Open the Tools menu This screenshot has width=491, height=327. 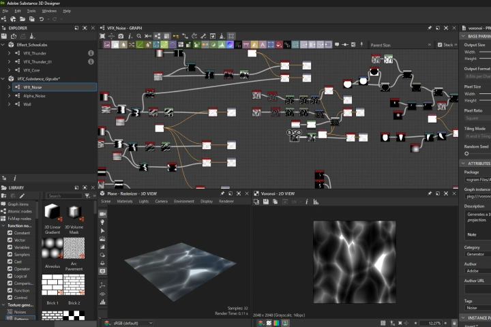click(31, 11)
